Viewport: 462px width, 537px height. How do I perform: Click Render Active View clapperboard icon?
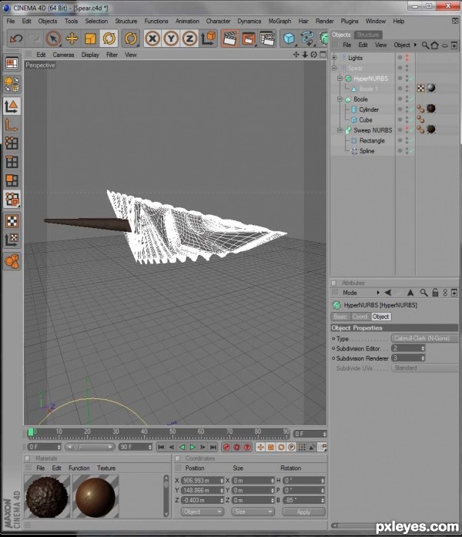[230, 39]
